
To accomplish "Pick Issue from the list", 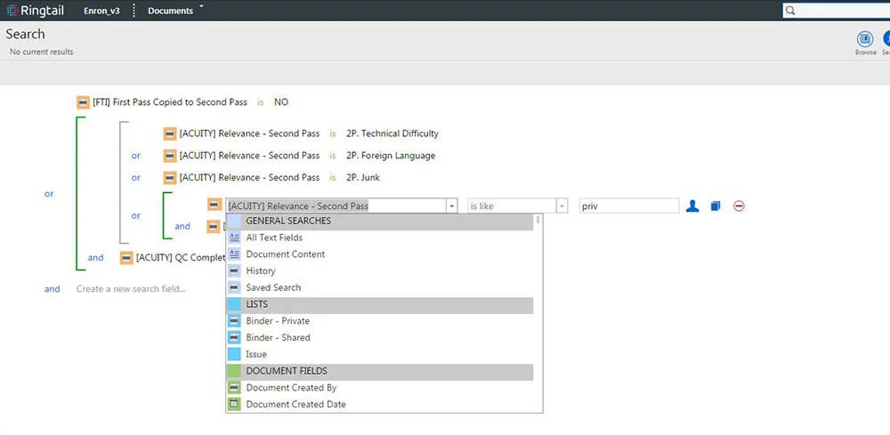I will pyautogui.click(x=380, y=354).
